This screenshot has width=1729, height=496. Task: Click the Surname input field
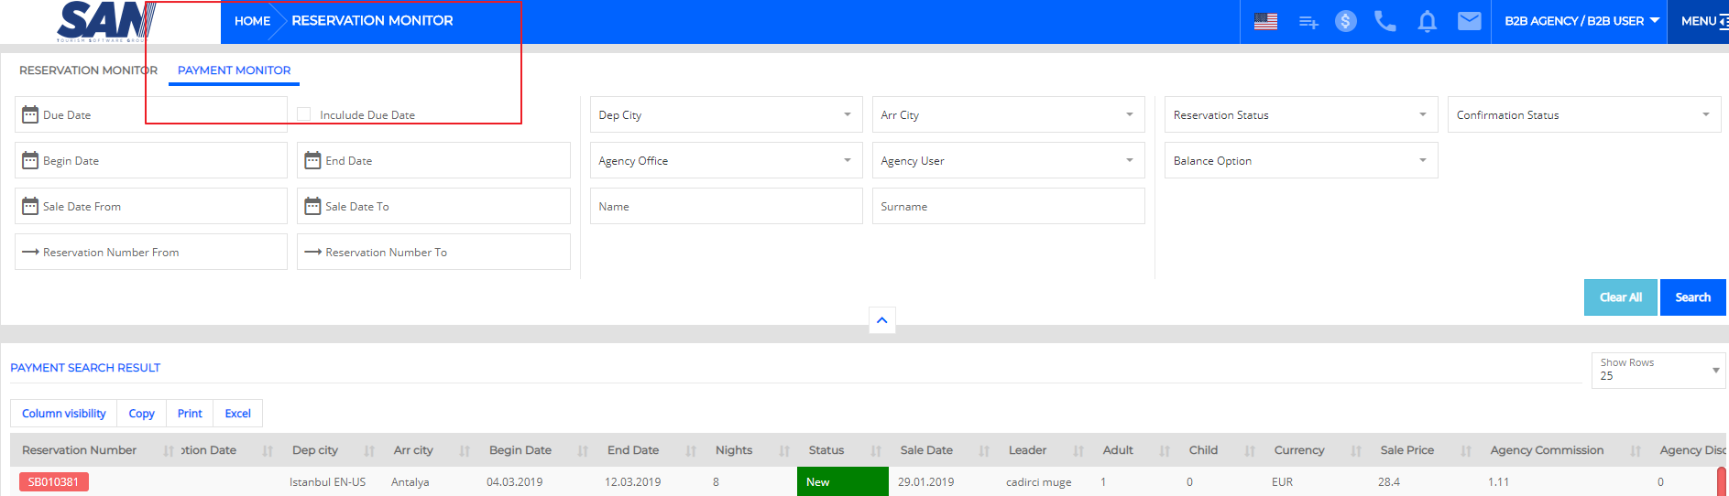click(1008, 207)
